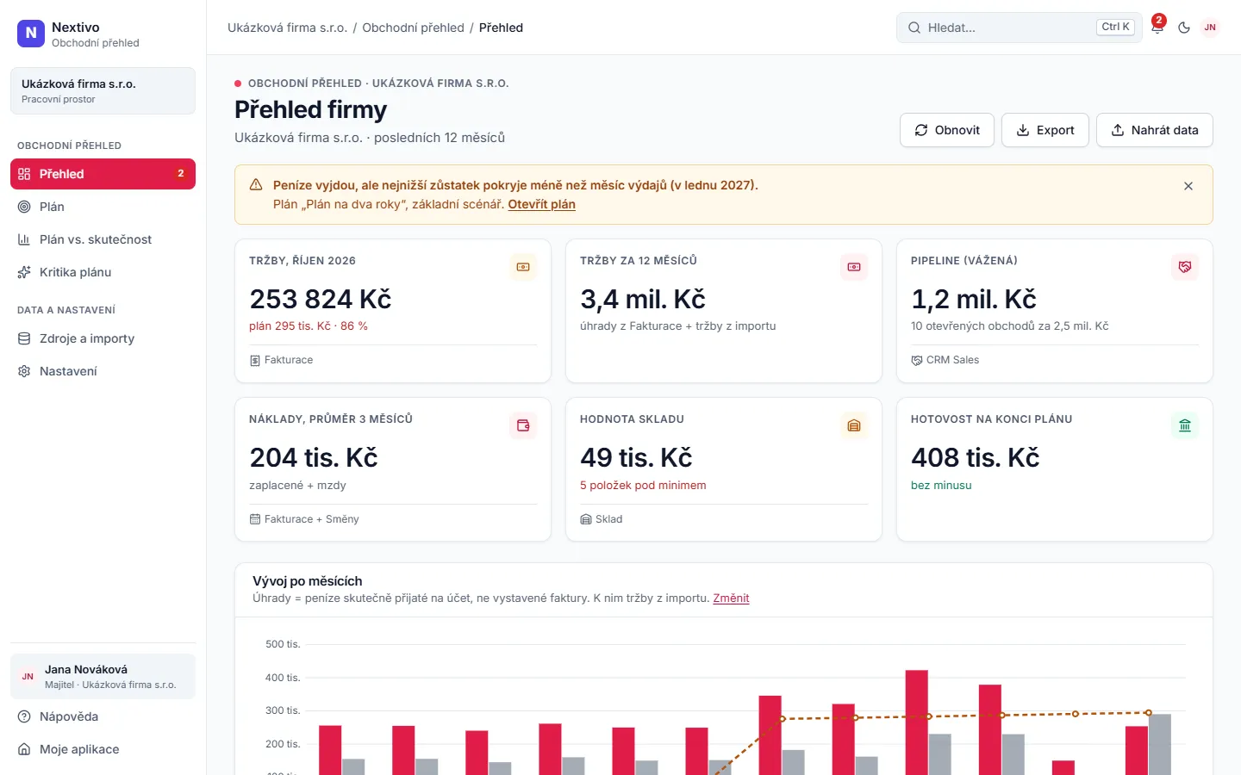Click the badge 2 on Přehled item

tap(180, 174)
